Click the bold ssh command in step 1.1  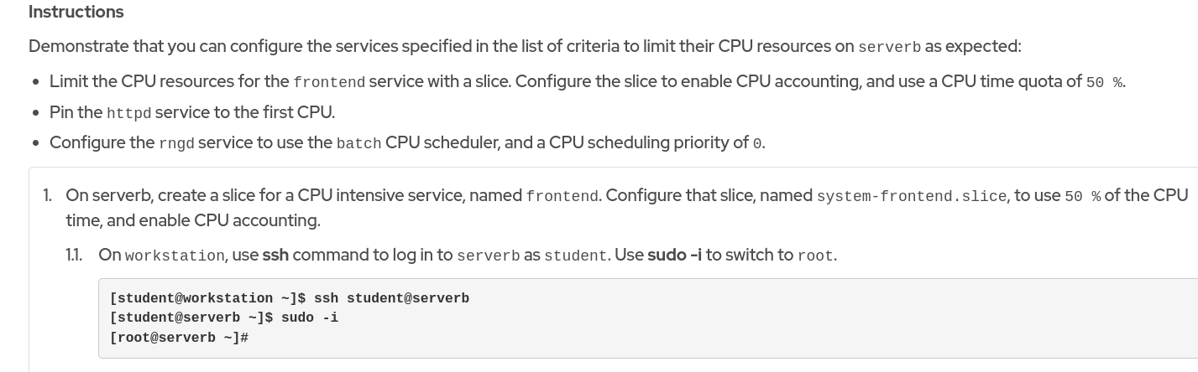point(275,255)
